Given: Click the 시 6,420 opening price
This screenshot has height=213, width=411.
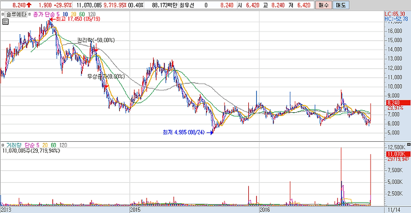Looking at the screenshot, I should 248,5.
